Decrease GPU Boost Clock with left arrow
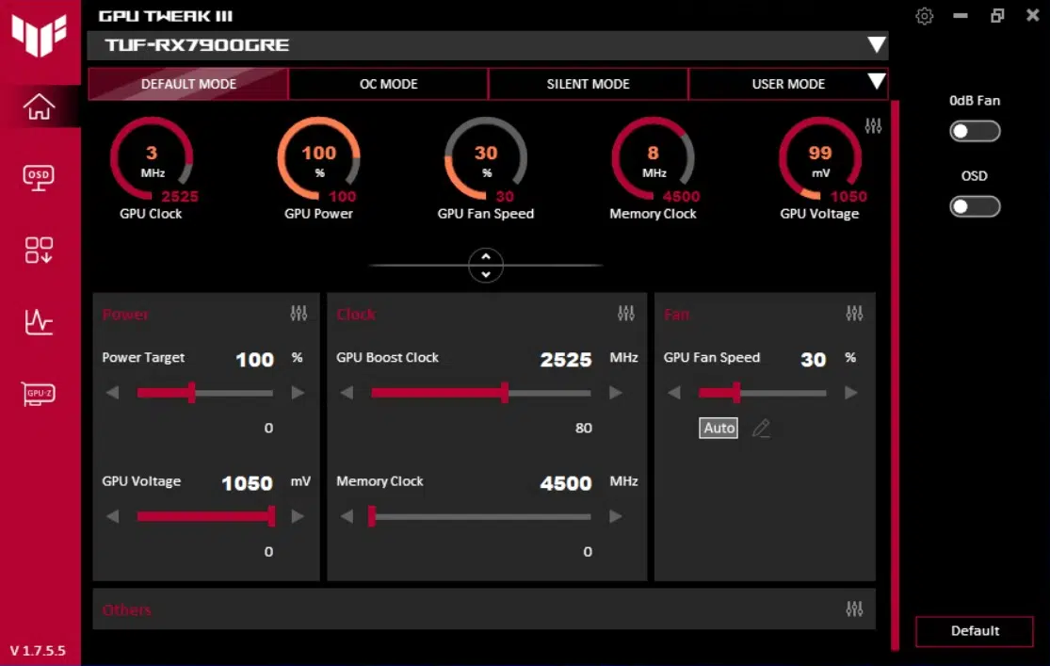This screenshot has height=666, width=1050. click(347, 393)
